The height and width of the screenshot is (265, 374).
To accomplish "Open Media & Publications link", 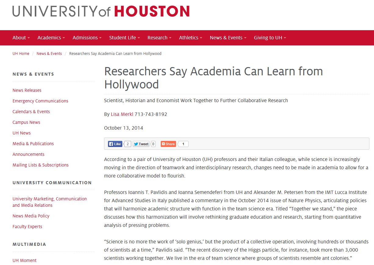I will coord(33,144).
